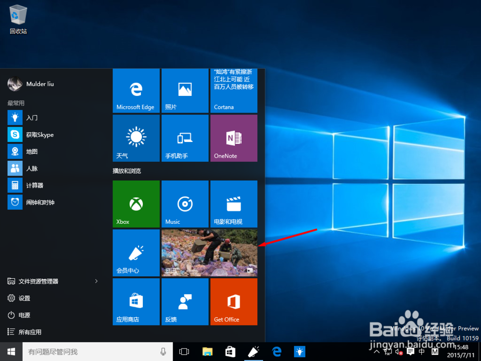Viewport: 481px width, 361px height.
Task: Open 人脉 People app in list
Action: (x=55, y=168)
